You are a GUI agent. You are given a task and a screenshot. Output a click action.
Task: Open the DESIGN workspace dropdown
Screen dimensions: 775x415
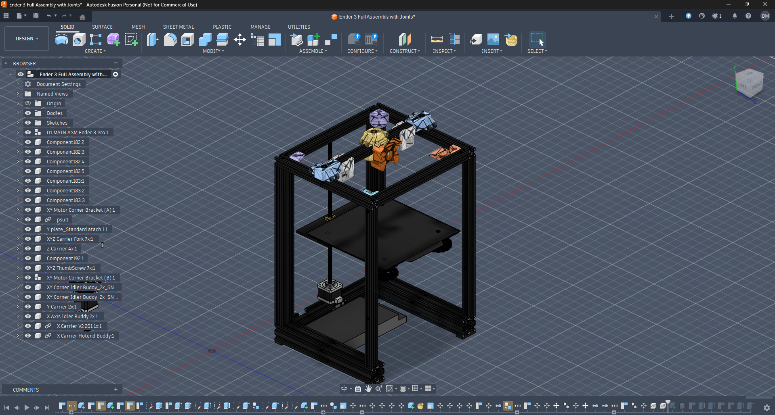click(27, 39)
